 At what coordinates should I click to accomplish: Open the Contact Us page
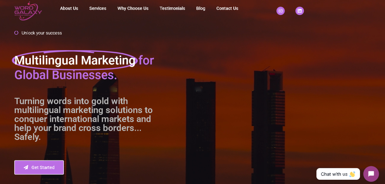tap(227, 8)
